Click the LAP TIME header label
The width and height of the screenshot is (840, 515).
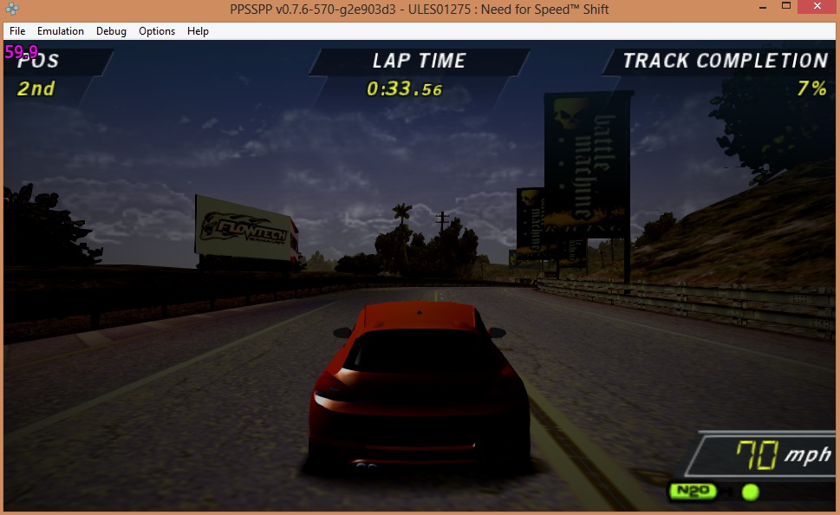coord(419,61)
